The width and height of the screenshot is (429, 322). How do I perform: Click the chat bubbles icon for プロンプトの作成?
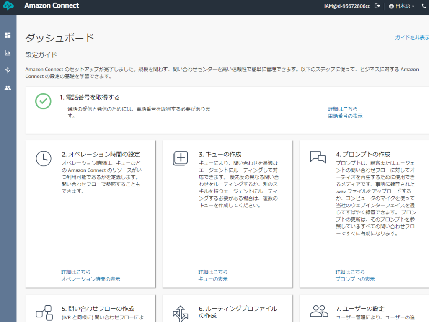point(318,157)
